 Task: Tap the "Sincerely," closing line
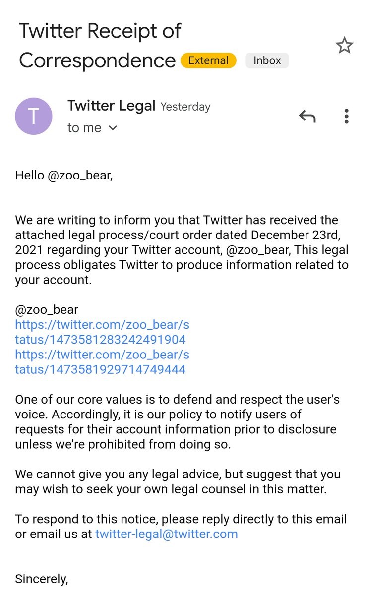(x=42, y=579)
